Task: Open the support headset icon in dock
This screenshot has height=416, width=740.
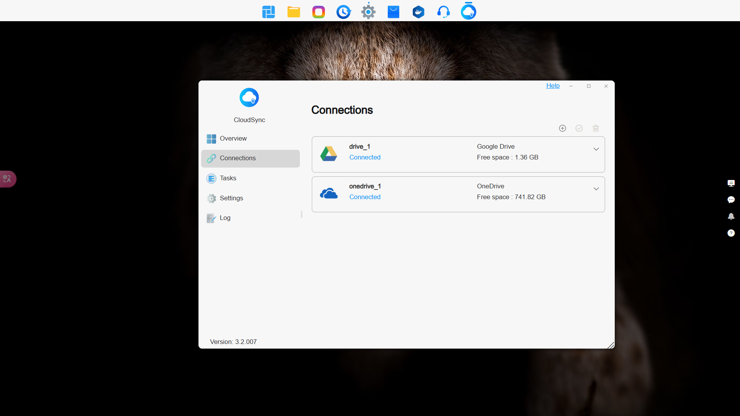Action: point(444,12)
